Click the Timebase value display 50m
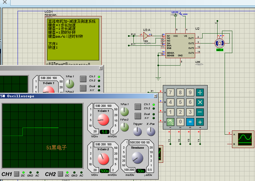The width and height of the screenshot is (255, 181). coord(141,171)
